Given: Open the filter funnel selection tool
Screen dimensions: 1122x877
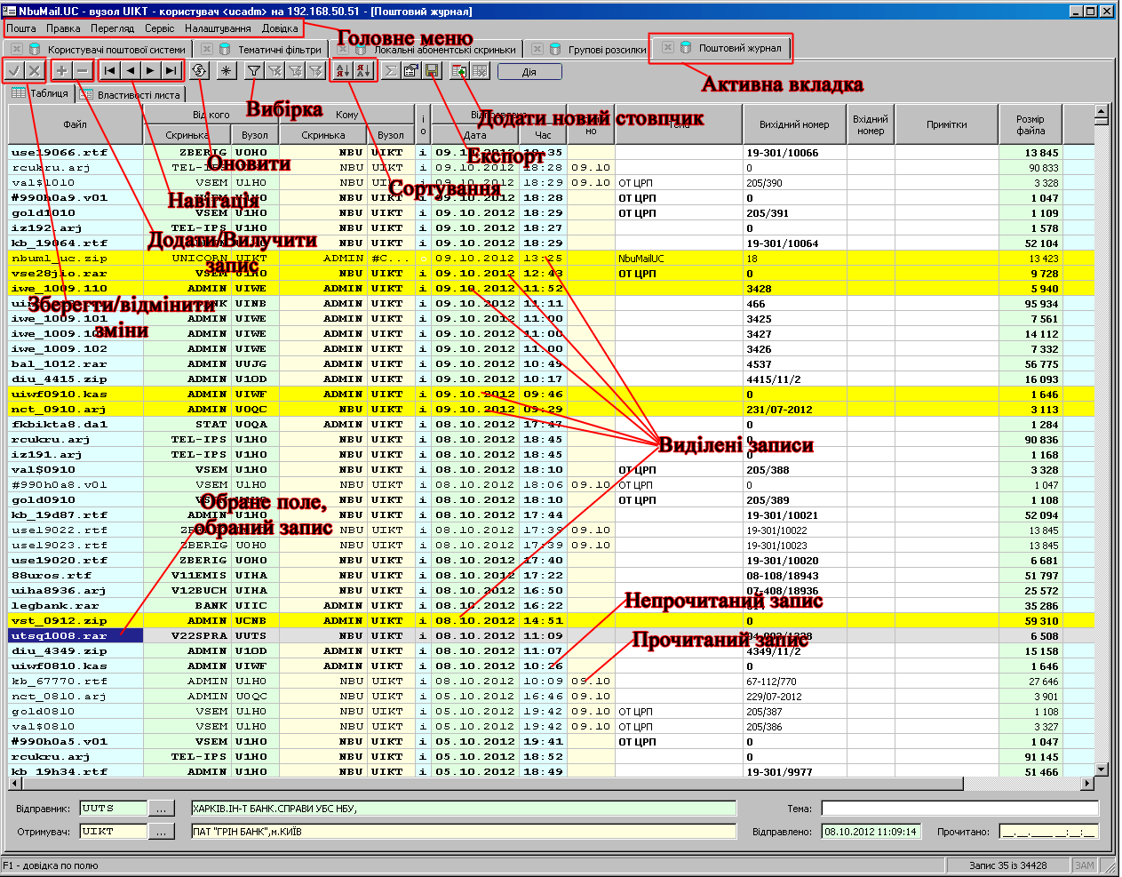Looking at the screenshot, I should [254, 70].
